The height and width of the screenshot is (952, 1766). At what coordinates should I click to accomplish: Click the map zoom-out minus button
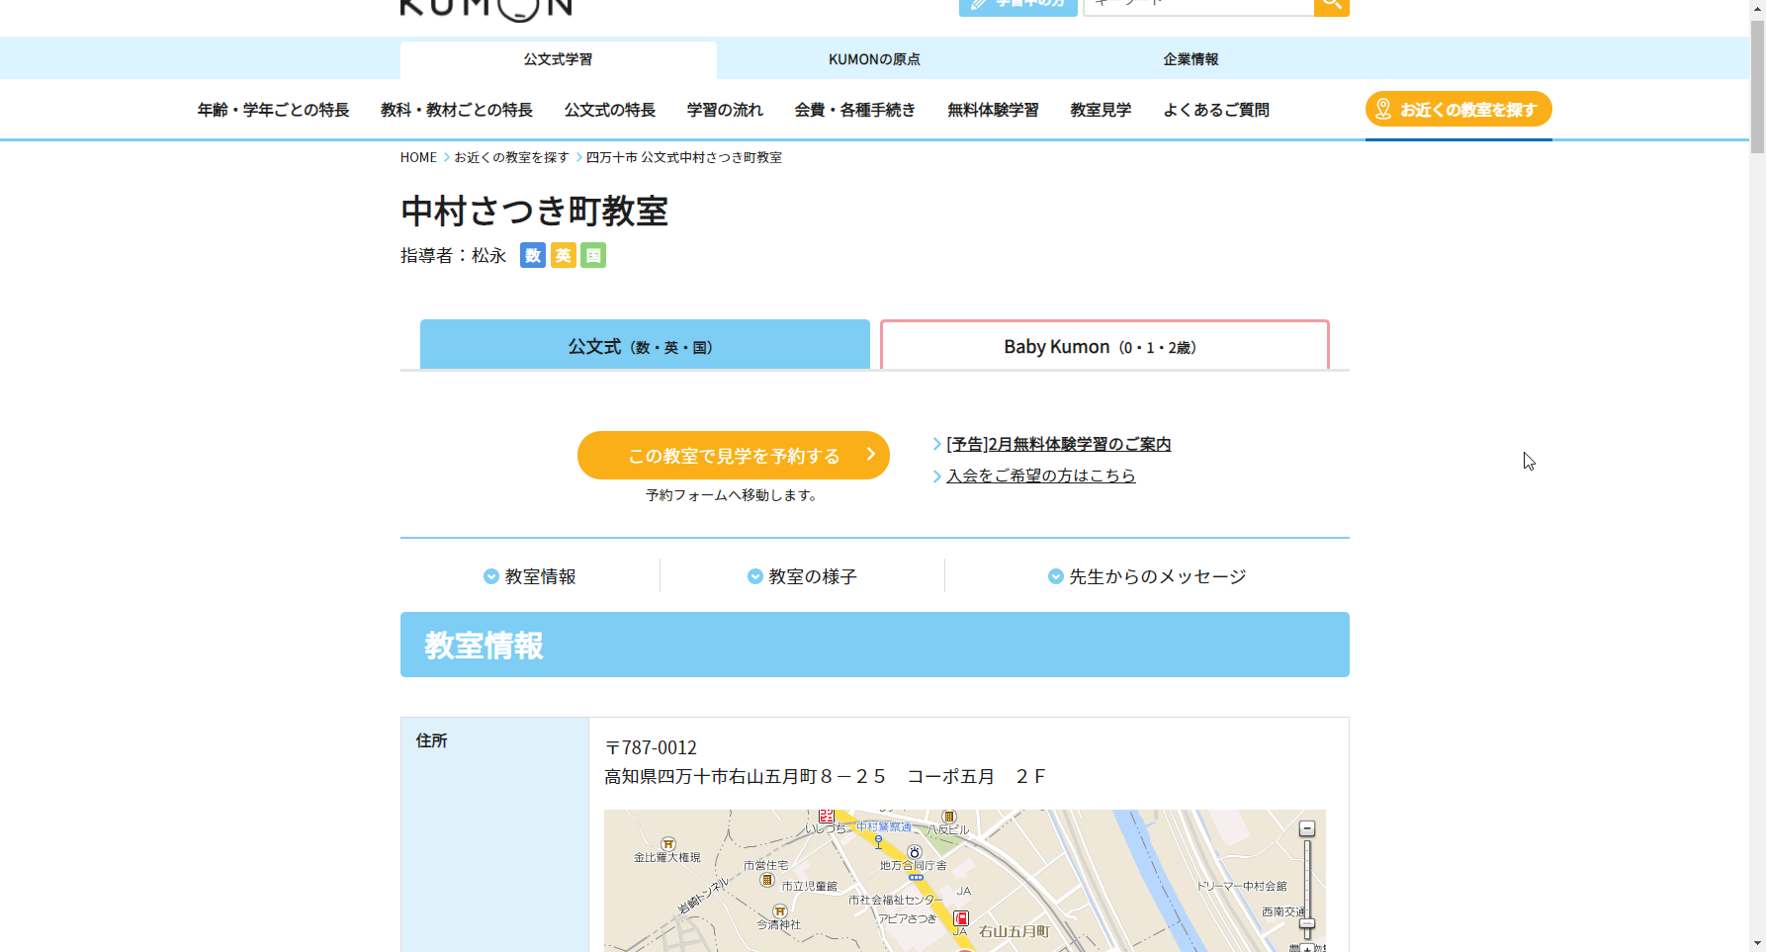tap(1306, 828)
